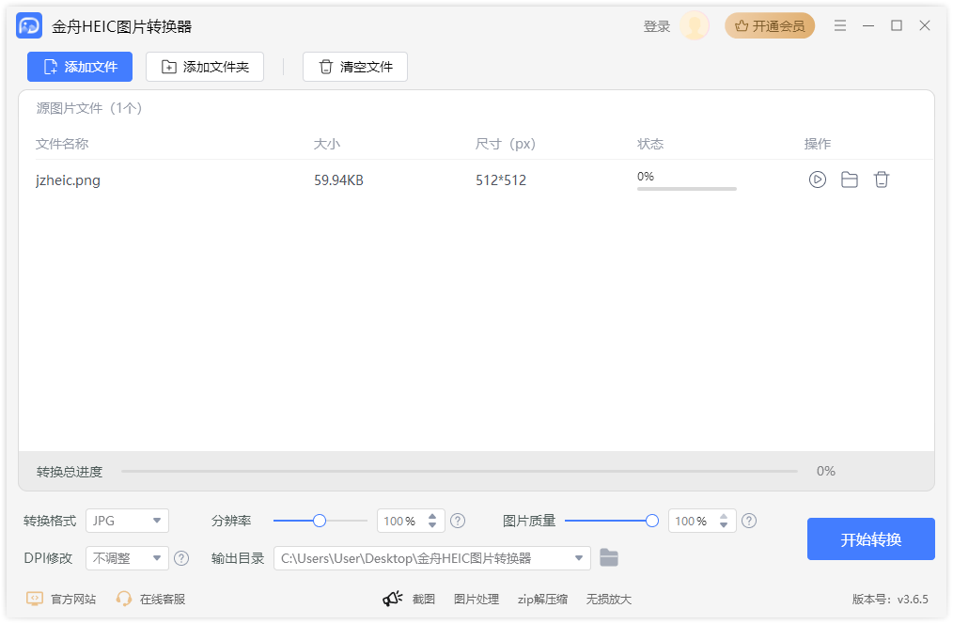Open the 无损放大 lossless enlarge tool
953x624 pixels.
pos(609,599)
